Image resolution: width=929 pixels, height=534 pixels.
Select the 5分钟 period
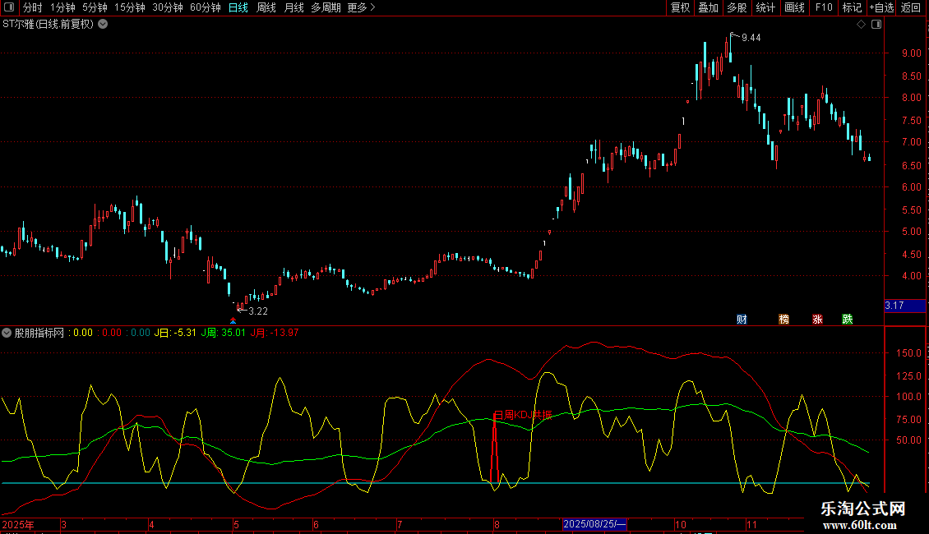(x=95, y=7)
